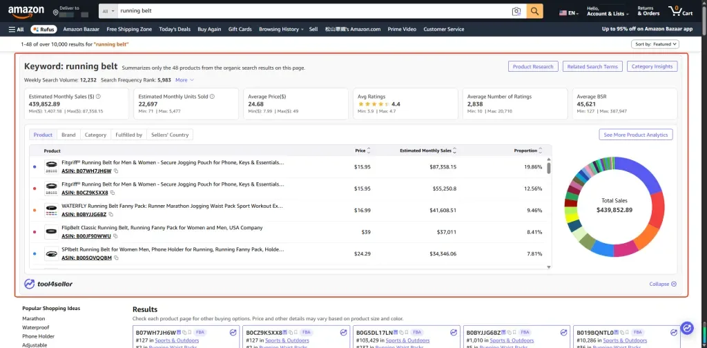The height and width of the screenshot is (348, 707).
Task: Switch to the Brand tab
Action: pos(68,135)
